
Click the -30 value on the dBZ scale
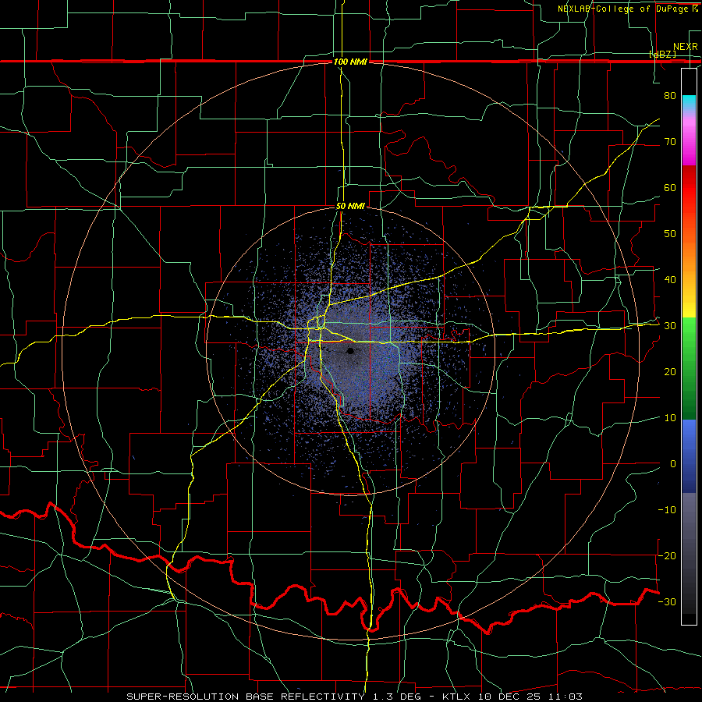tap(667, 601)
